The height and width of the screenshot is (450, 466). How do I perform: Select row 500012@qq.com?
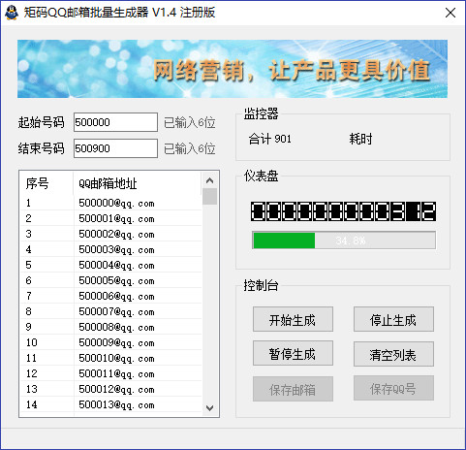[111, 389]
